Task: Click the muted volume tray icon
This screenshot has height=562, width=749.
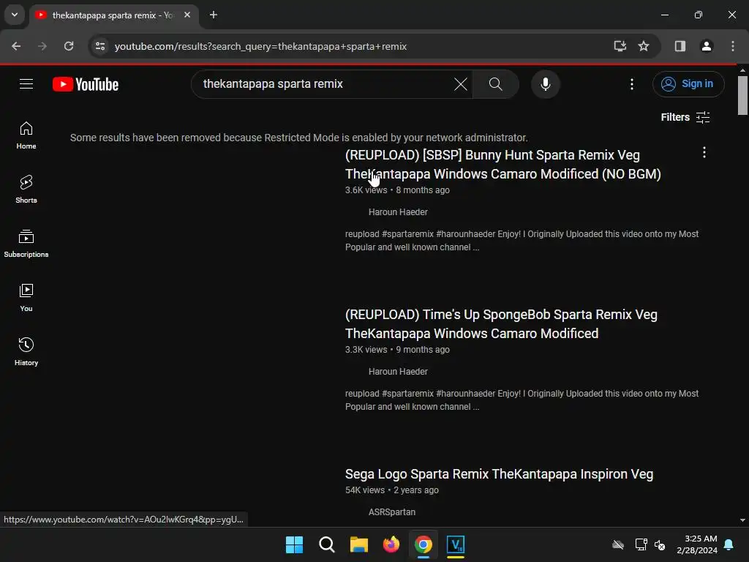Action: 660,544
